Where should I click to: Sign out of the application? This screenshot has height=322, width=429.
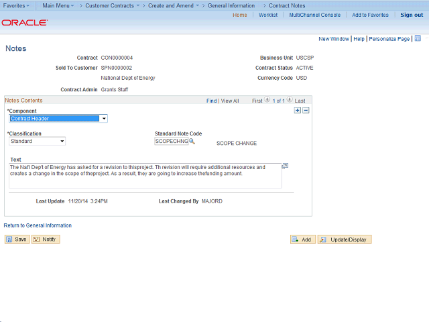(x=412, y=15)
